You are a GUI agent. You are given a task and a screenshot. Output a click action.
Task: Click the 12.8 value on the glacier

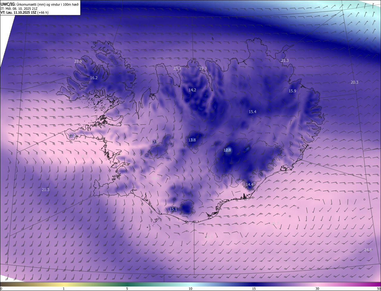227,150
